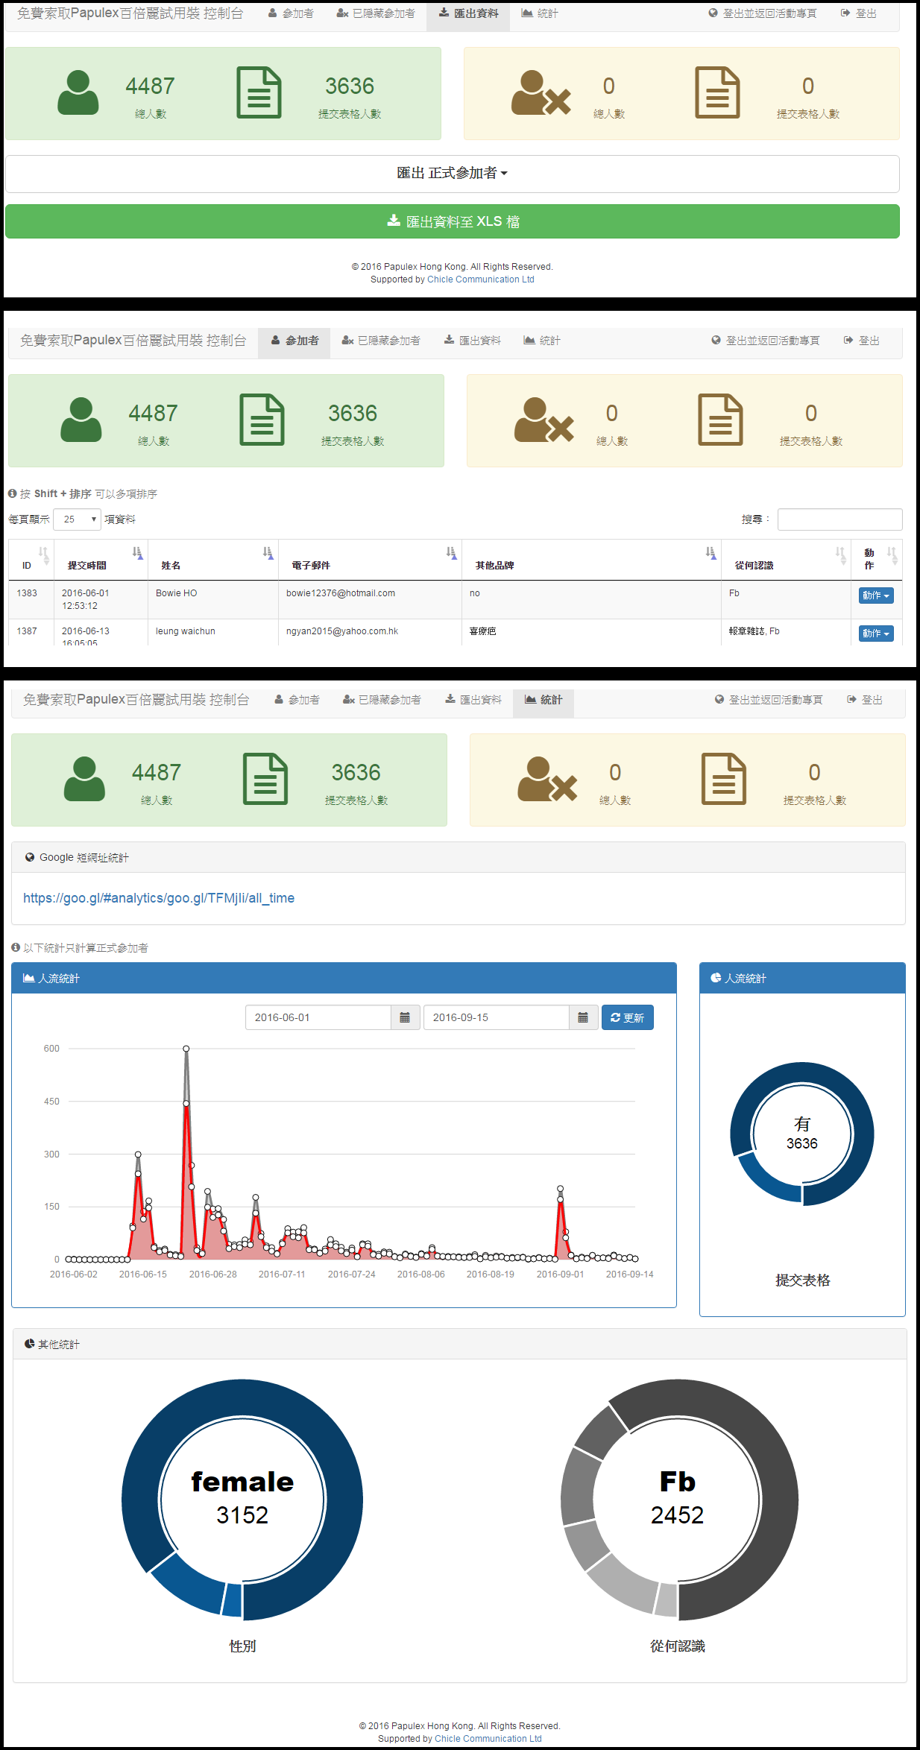Open 動作 dropdown for Bowie HO

coord(875,596)
